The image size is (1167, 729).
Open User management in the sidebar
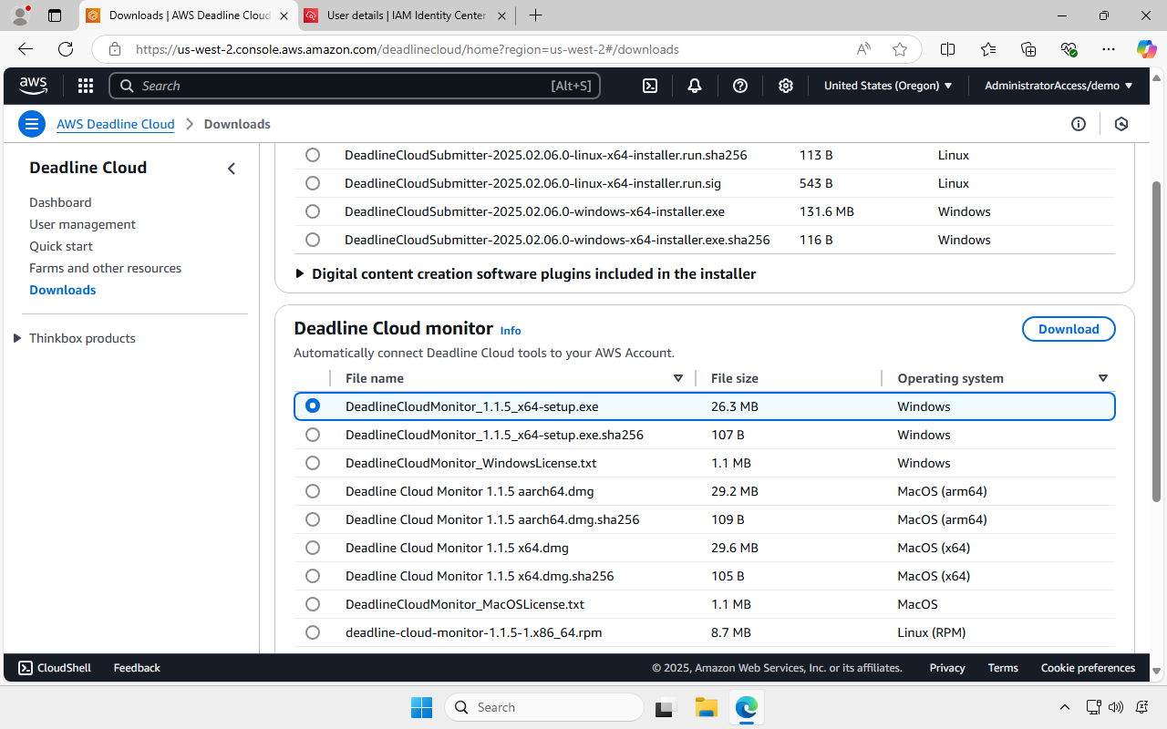click(x=82, y=223)
